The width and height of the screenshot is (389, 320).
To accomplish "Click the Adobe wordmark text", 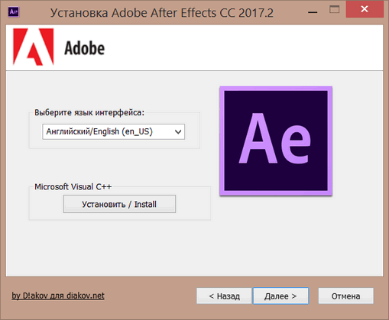I will (84, 48).
